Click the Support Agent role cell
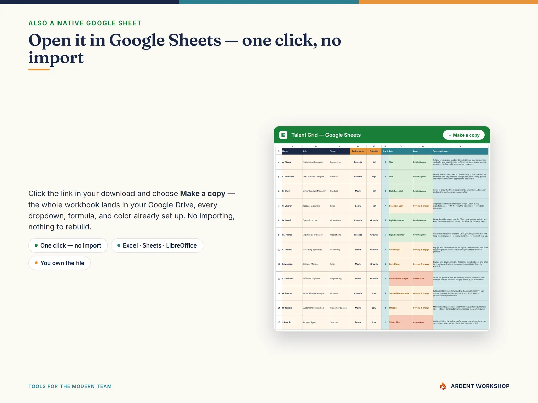 [x=316, y=322]
